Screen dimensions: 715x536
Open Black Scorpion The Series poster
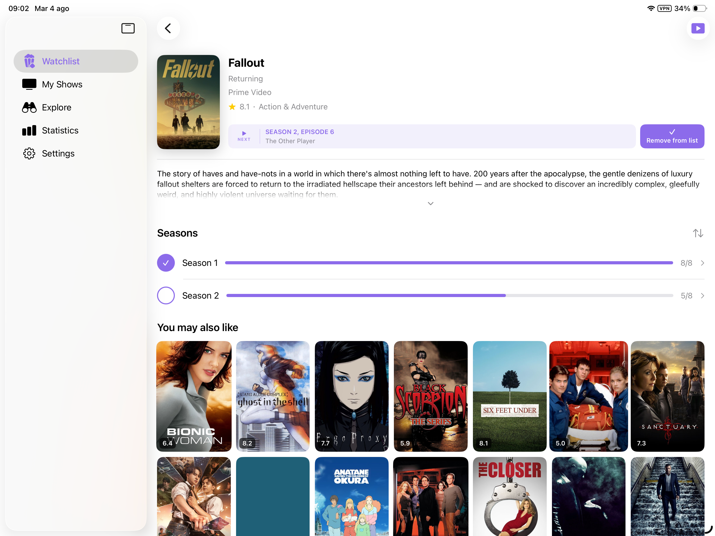[x=431, y=396]
